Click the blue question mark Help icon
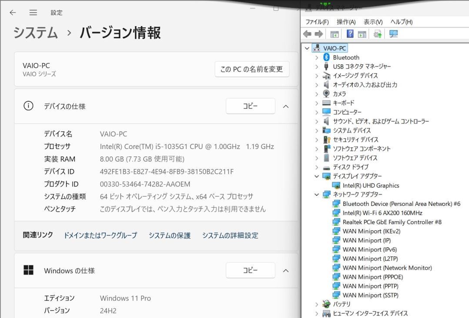Screen dimensions: 469x318 (350, 34)
